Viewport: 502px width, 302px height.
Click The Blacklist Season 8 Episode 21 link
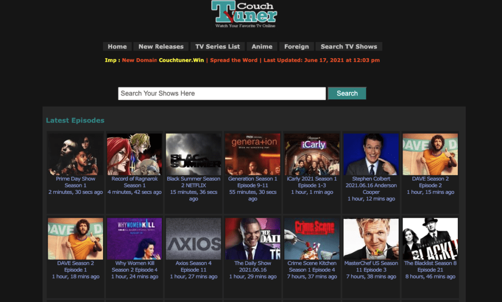(430, 266)
